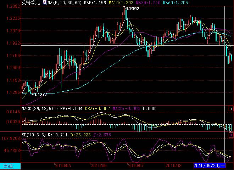The image size is (234, 170).
Task: Click the purple J:2.675 value
Action: tap(102, 135)
